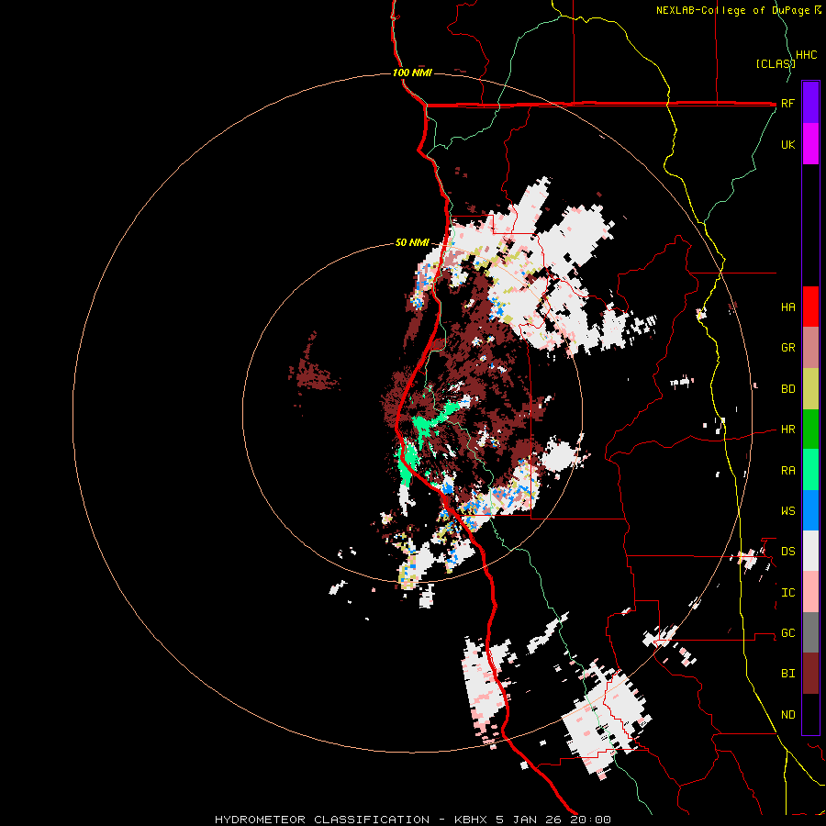826x826 pixels.
Task: Click the 20:00 timestamp
Action: pos(590,820)
